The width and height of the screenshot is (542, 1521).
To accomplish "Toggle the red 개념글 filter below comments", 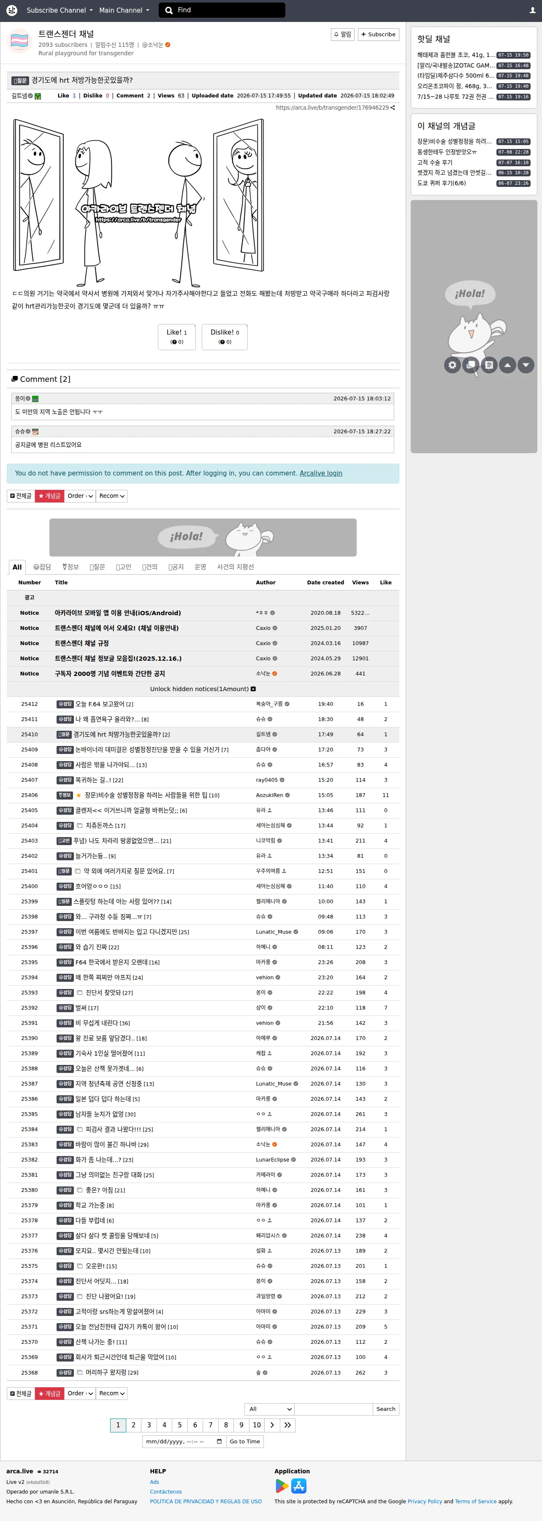I will (50, 496).
